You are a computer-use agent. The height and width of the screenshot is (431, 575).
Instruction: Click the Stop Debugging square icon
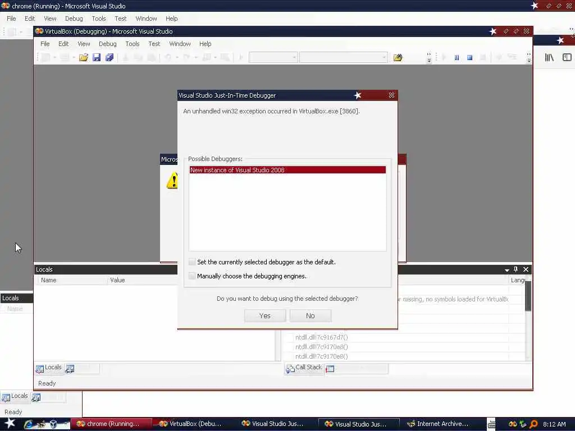(470, 57)
